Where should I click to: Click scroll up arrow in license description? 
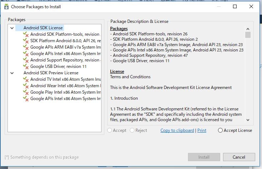tap(248, 29)
